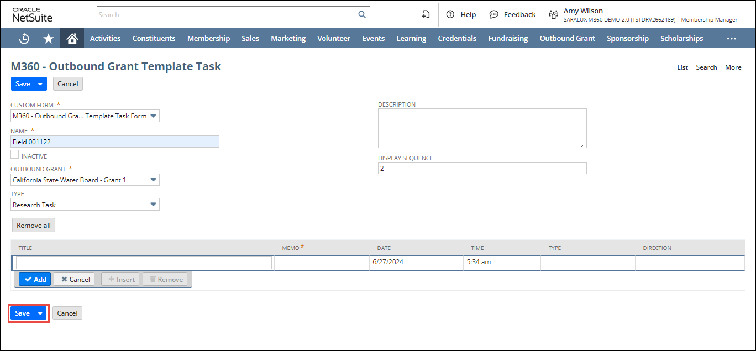Open the Shortcuts star icon
This screenshot has height=351, width=756.
(49, 38)
